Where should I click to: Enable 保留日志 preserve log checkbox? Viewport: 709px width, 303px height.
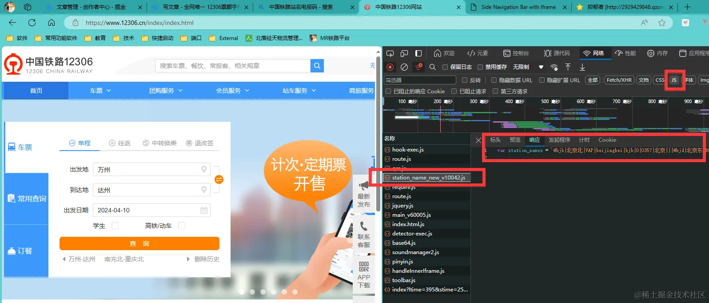click(x=445, y=67)
